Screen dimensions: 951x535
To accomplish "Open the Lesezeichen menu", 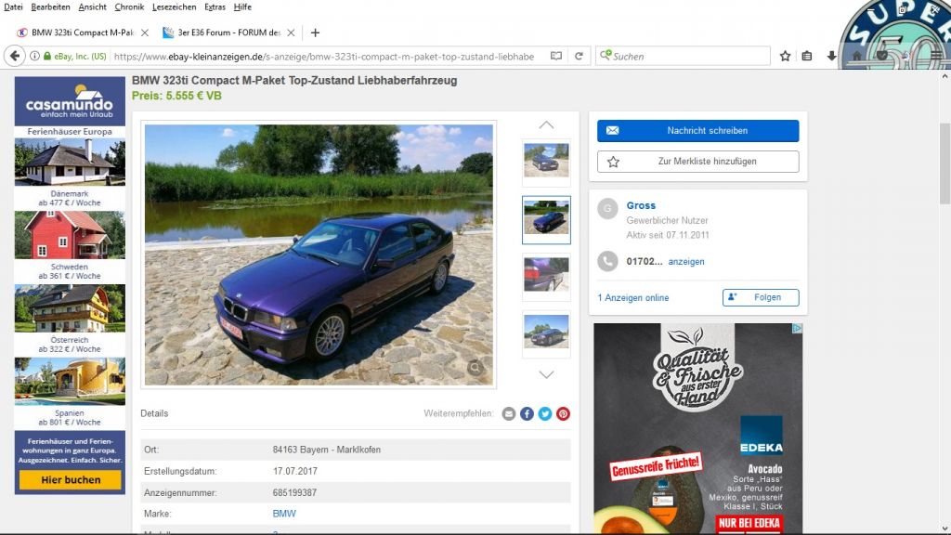I will 174,7.
